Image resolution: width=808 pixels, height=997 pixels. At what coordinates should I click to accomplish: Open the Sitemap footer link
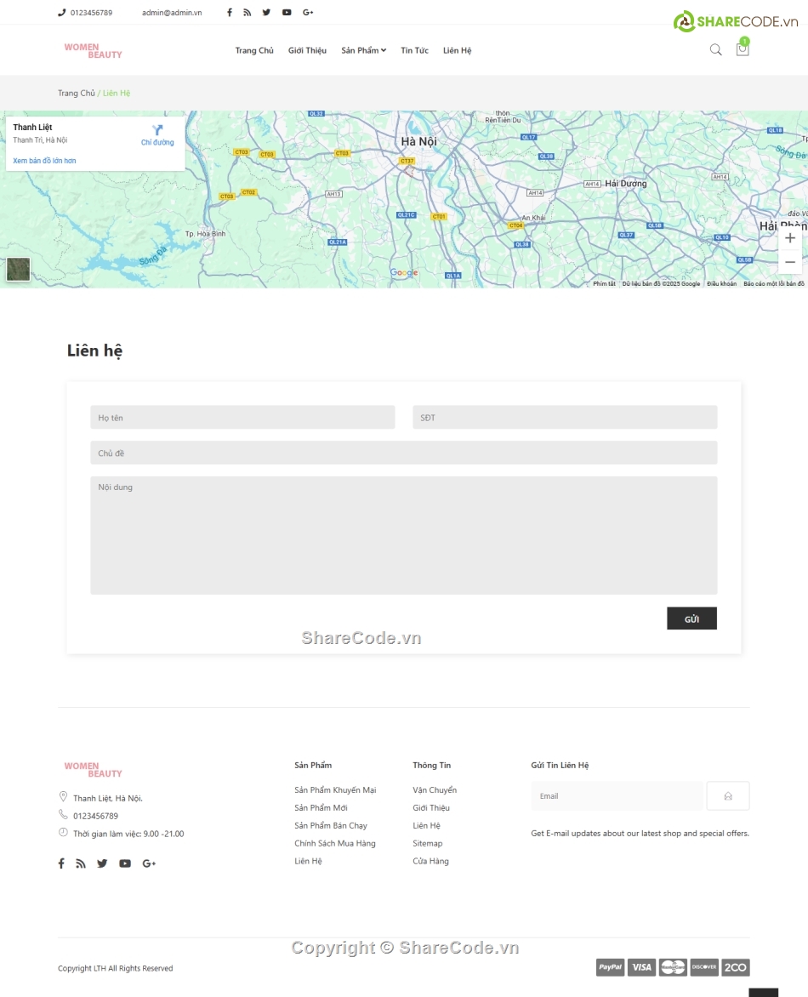point(427,843)
